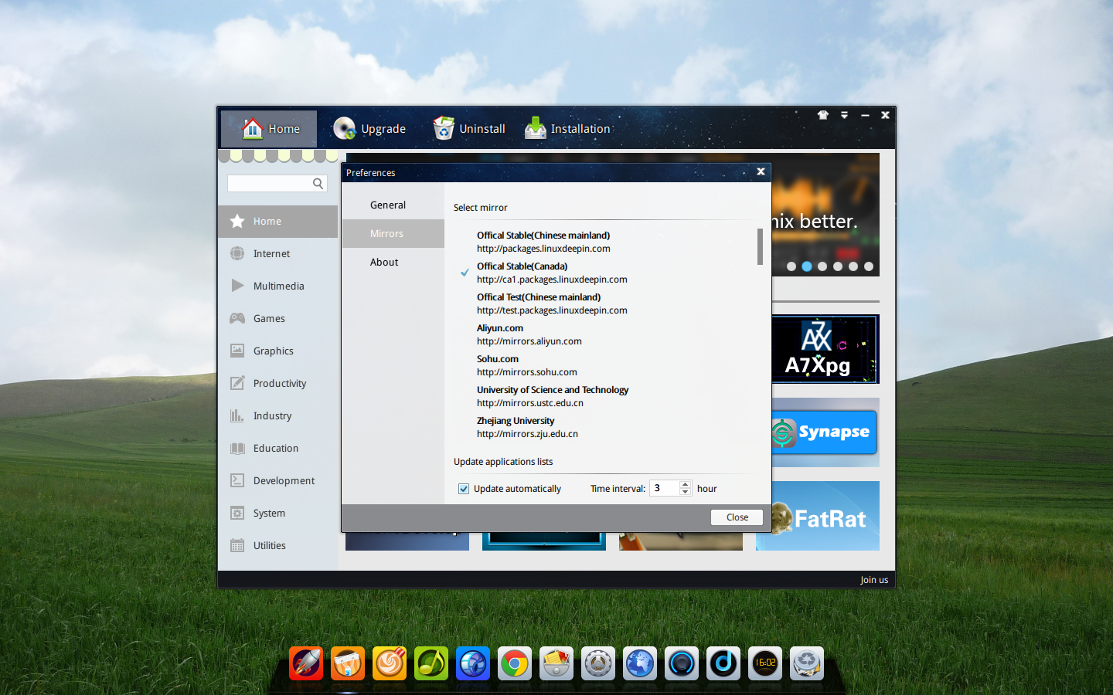Image resolution: width=1113 pixels, height=695 pixels.
Task: Open the file manager dock icon
Action: coord(556,663)
